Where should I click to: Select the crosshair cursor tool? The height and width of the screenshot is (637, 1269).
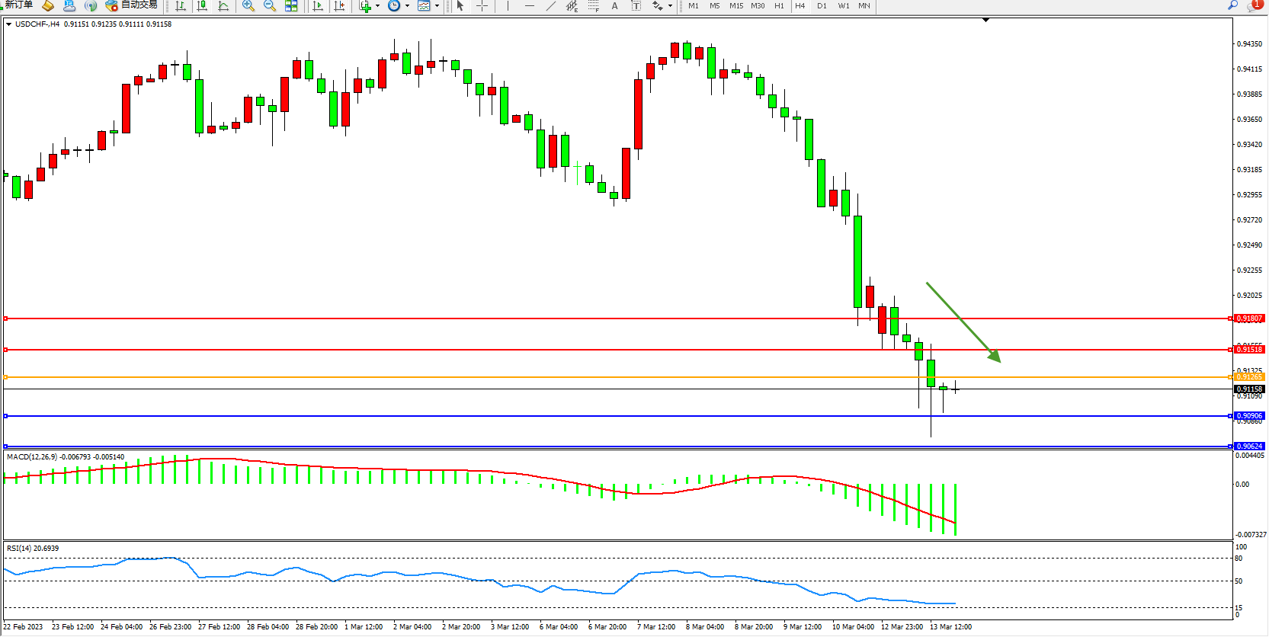click(482, 5)
